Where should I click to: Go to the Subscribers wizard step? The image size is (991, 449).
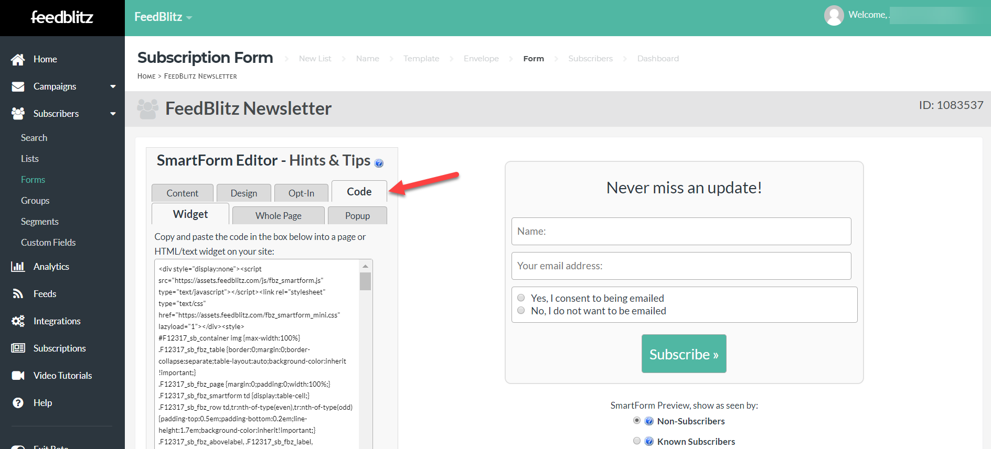pos(591,59)
